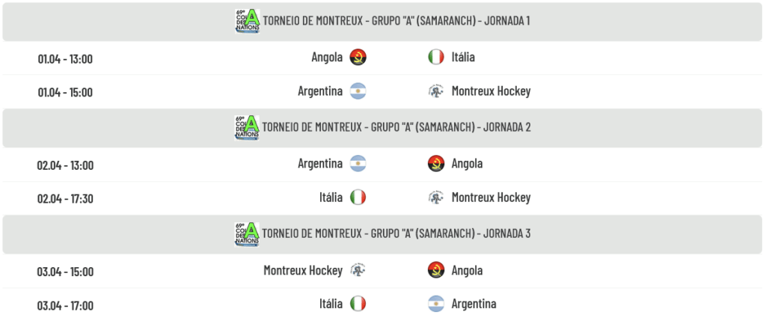Click Montreux Hockey logo in 01.04 15:00 match

436,91
